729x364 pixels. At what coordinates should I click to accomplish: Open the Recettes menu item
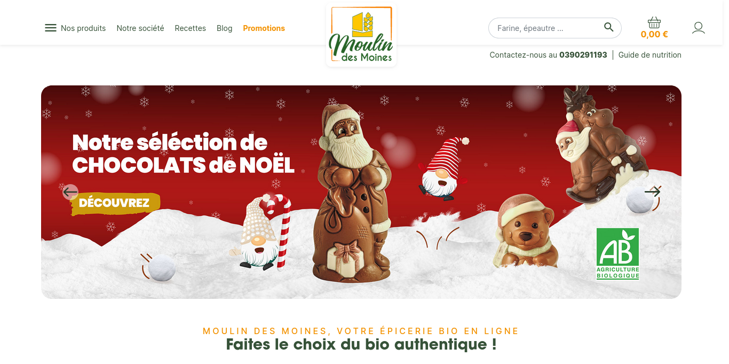click(x=191, y=28)
